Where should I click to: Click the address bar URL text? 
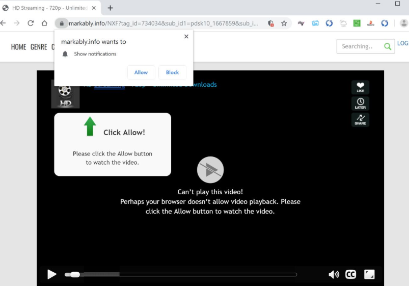click(x=163, y=23)
